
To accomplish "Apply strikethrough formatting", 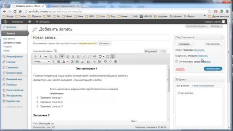I will (46, 56).
